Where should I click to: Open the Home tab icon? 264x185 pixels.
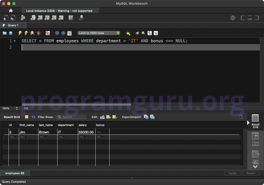tap(11, 11)
